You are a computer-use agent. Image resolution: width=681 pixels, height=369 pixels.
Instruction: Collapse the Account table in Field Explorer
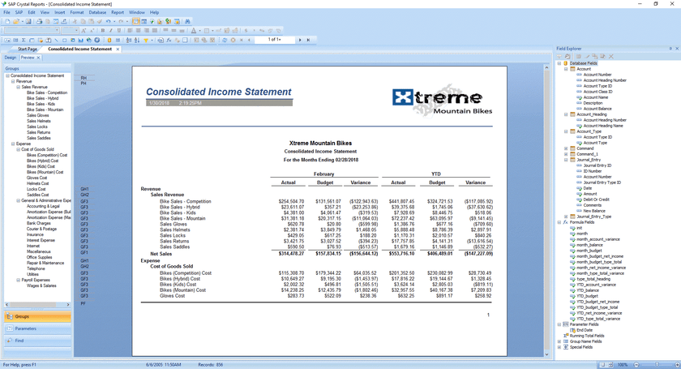(x=566, y=69)
